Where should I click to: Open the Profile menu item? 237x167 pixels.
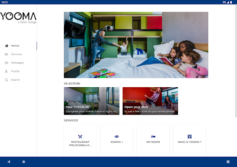click(x=15, y=71)
